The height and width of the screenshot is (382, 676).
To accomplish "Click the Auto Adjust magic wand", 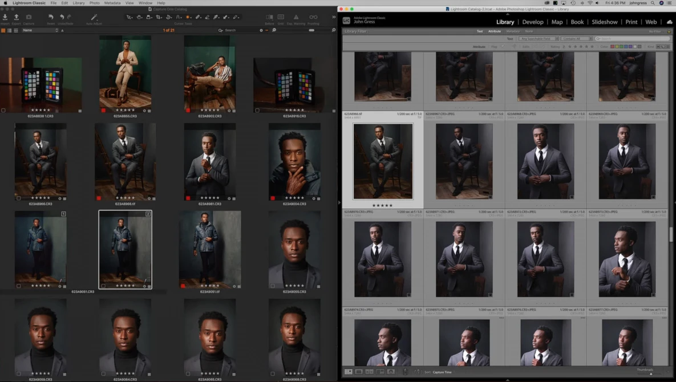I will [x=94, y=17].
